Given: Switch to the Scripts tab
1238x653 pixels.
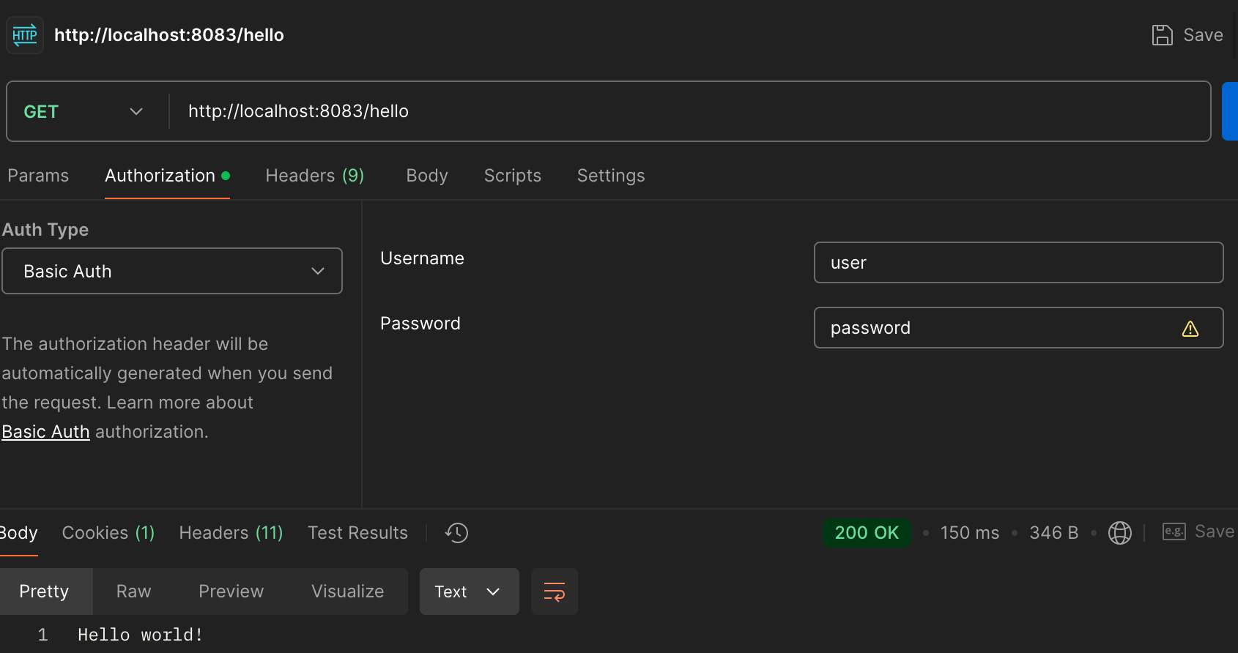Looking at the screenshot, I should [x=512, y=176].
